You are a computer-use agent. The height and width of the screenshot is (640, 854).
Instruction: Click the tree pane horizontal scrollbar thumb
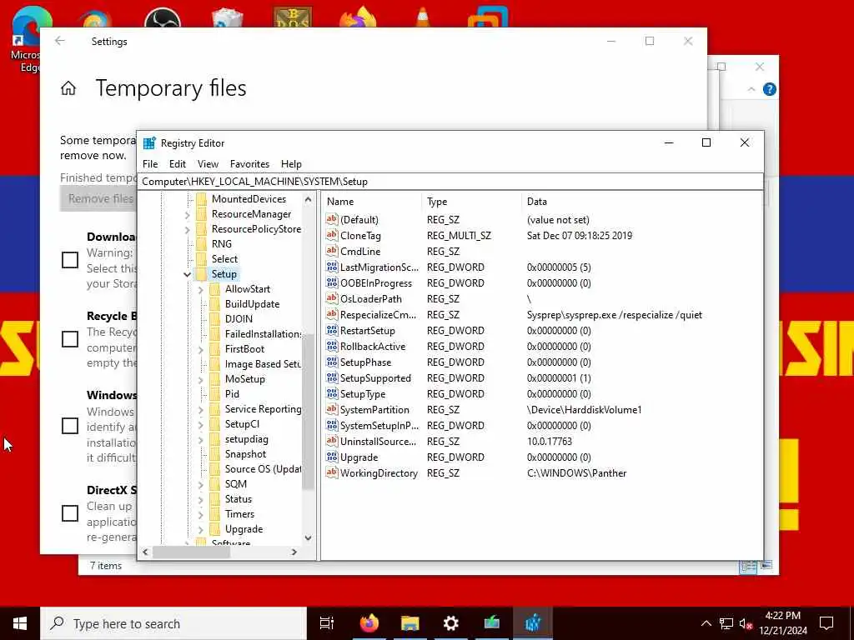tap(191, 552)
